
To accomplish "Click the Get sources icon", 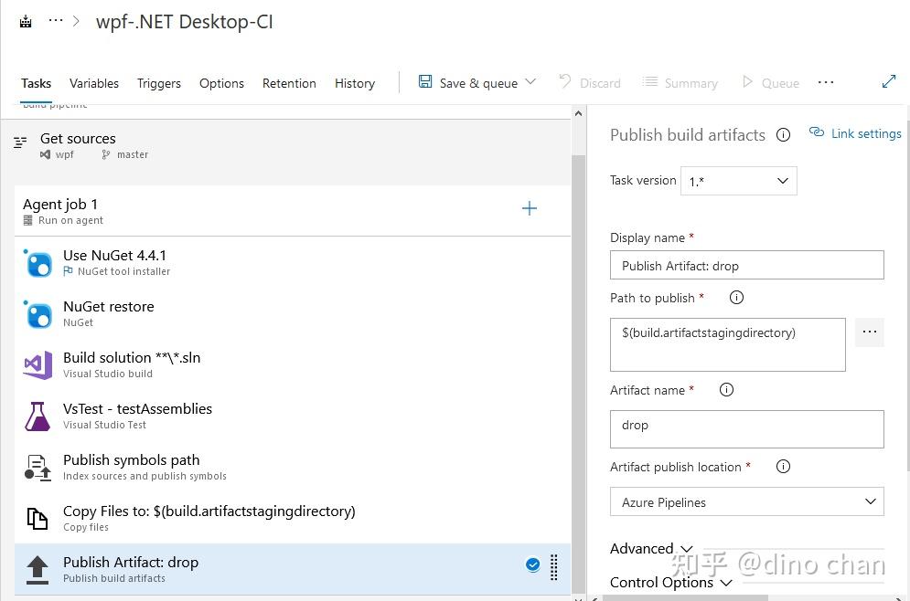I will [20, 142].
